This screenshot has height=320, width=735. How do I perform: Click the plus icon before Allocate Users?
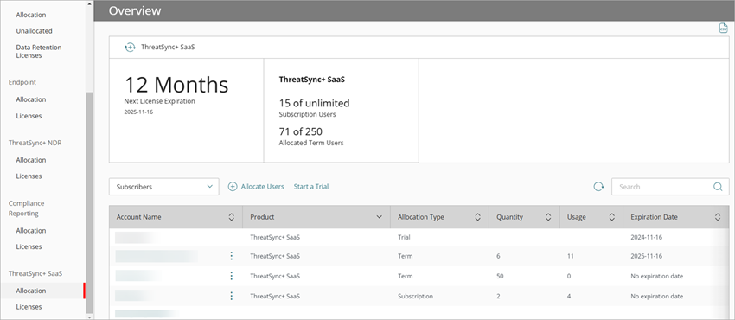point(233,187)
